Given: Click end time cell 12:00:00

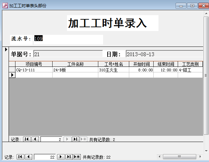Looking at the screenshot, I should pos(166,70).
